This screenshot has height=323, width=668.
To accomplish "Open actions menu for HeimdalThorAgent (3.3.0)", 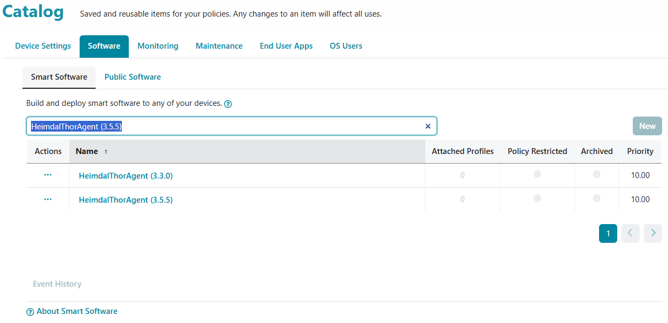I will [x=48, y=175].
